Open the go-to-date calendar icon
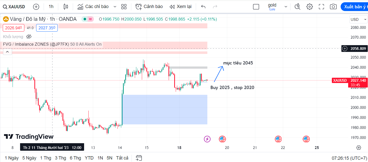The height and width of the screenshot is (162, 368). point(139,158)
